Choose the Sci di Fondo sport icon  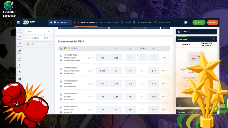tap(20, 59)
